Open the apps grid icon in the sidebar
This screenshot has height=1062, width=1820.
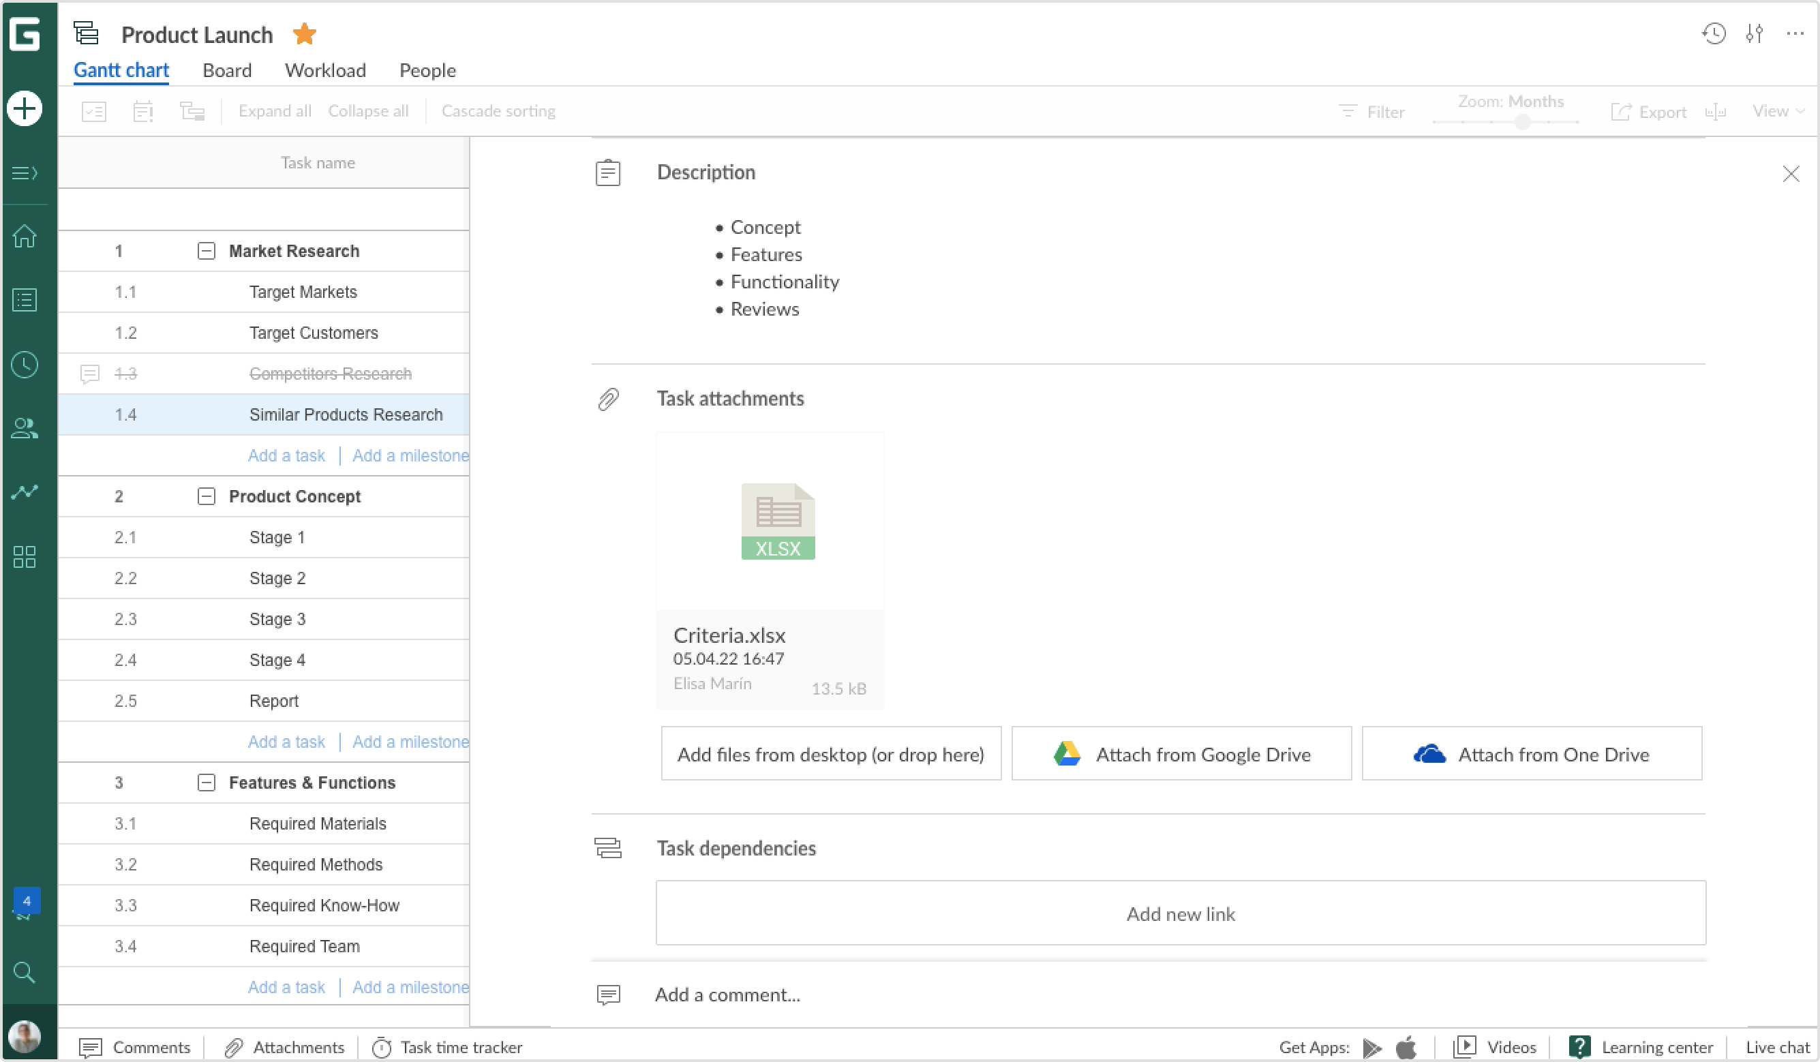tap(24, 556)
